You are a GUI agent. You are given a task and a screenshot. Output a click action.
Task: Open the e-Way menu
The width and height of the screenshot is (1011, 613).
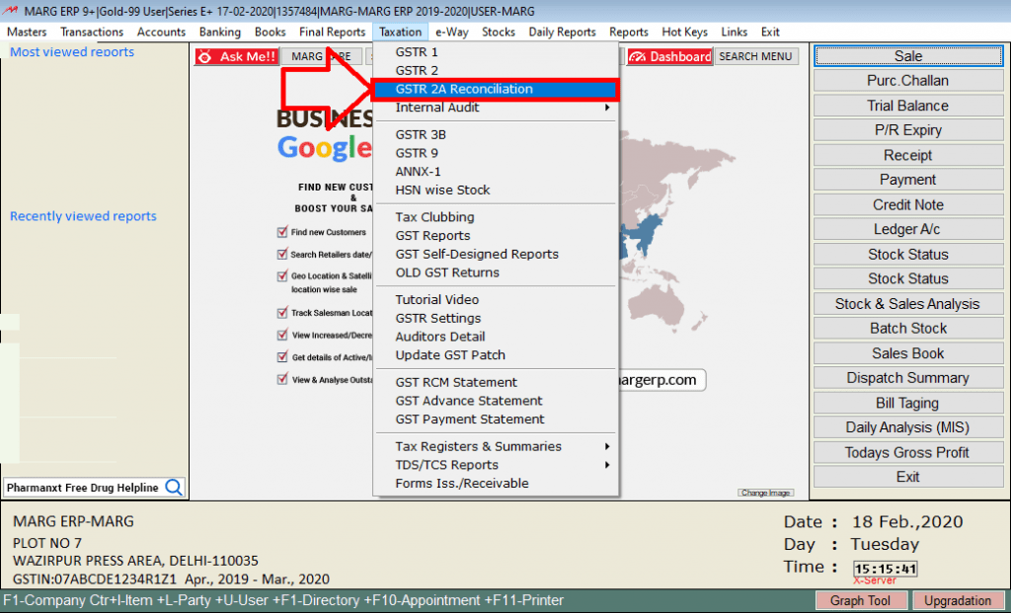pos(452,32)
